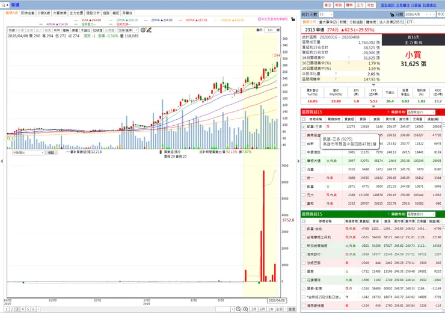Viewport: 445px width, 313px height.
Task: Open the 分點進出 indicator dropdown
Action: 28,152
